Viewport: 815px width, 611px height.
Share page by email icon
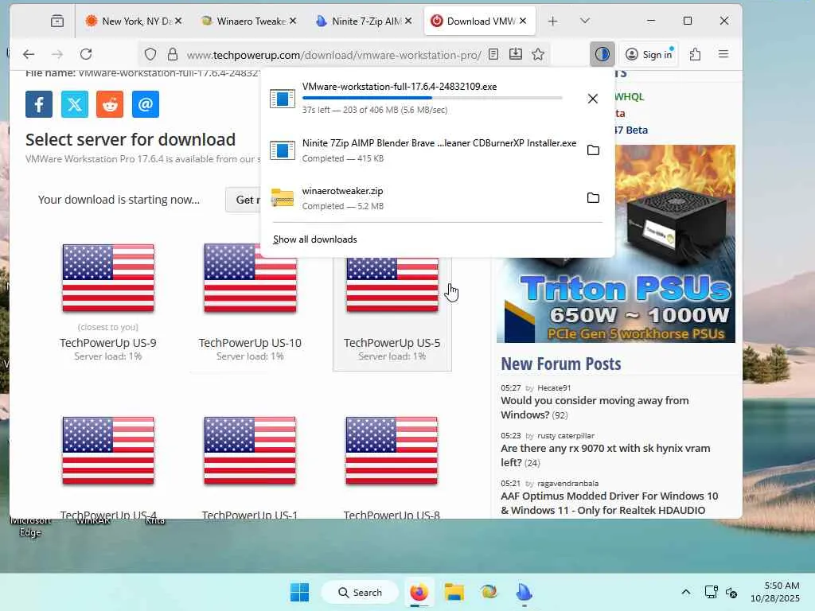[146, 104]
